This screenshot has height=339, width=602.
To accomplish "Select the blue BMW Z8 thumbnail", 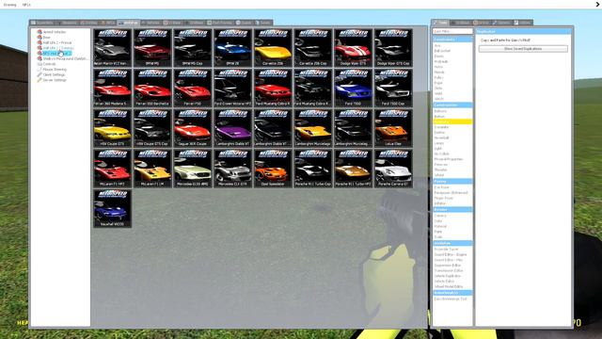I will pyautogui.click(x=232, y=47).
